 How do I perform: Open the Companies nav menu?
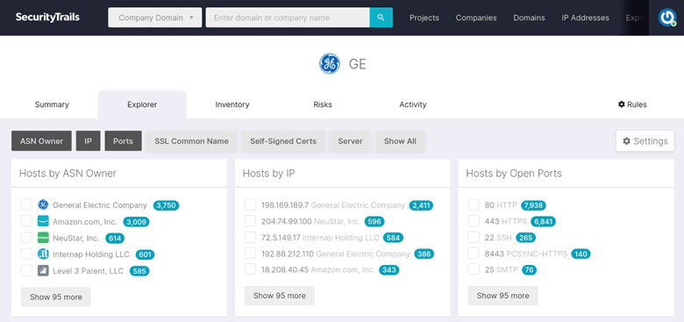tap(476, 18)
